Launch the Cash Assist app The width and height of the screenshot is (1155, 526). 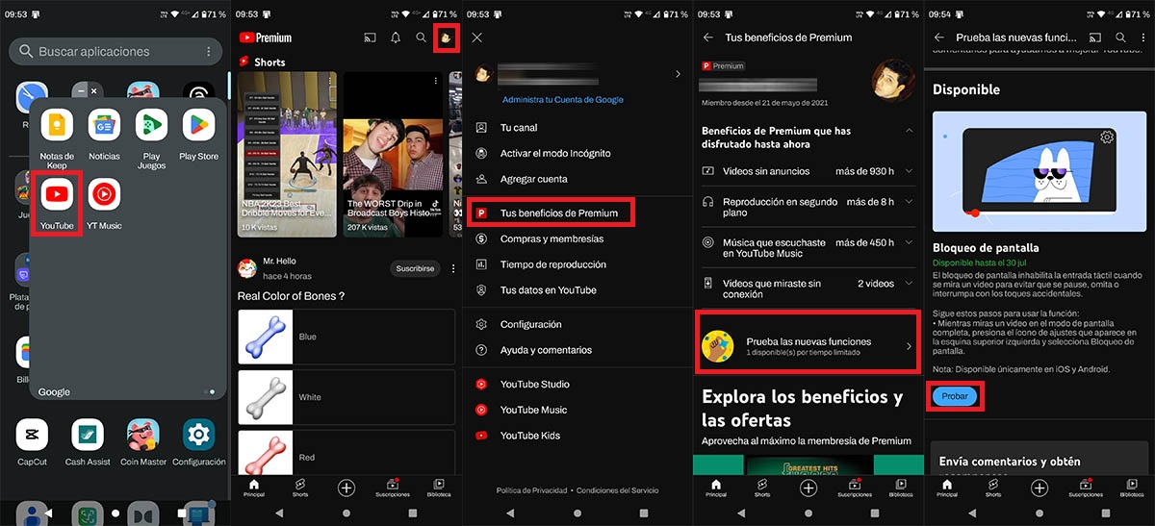tap(88, 436)
